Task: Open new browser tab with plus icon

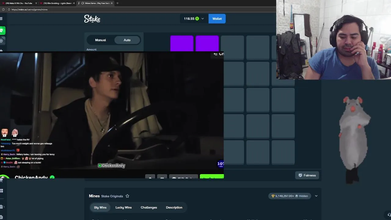Action: [117, 3]
